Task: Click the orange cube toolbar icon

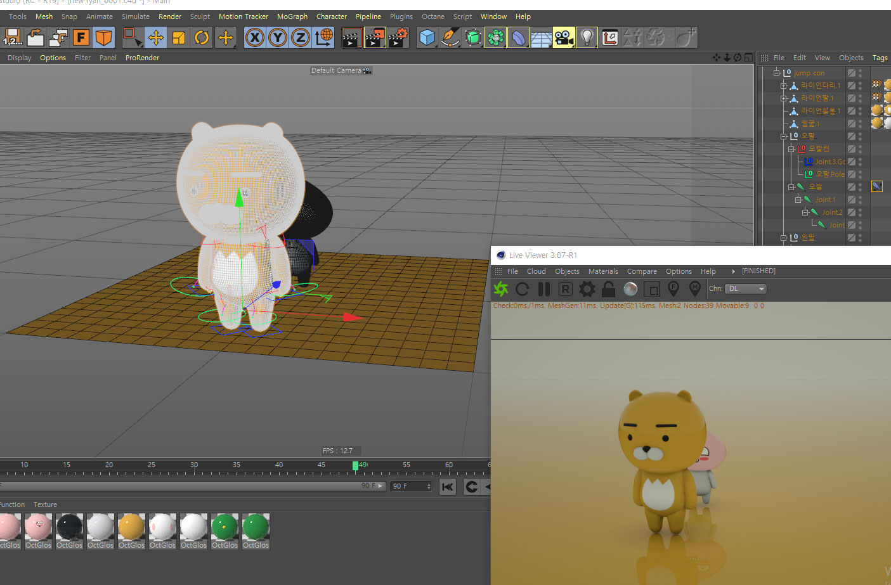Action: pyautogui.click(x=103, y=38)
